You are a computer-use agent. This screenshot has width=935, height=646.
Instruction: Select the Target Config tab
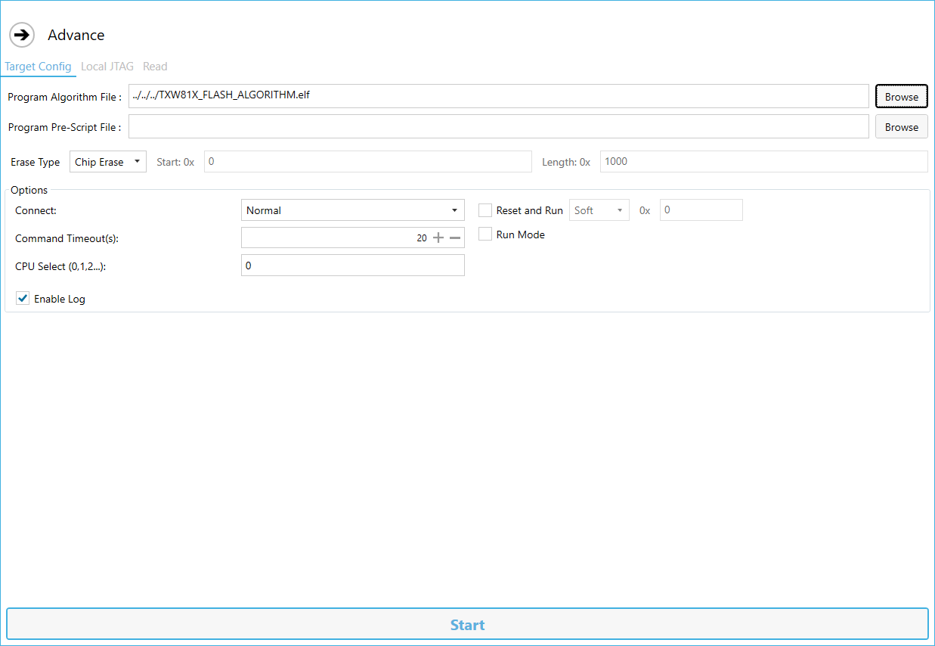(x=38, y=67)
